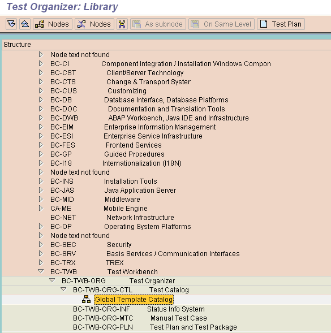This screenshot has height=333, width=331.
Task: Collapse the BC-TWB-ORG Test Organizer node
Action: click(x=52, y=280)
